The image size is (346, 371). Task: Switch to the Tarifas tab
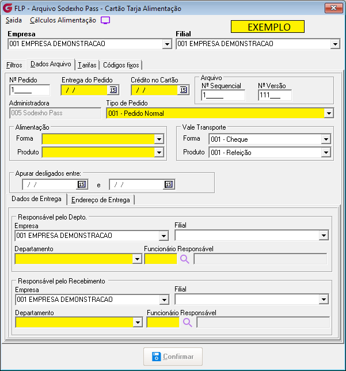(87, 65)
